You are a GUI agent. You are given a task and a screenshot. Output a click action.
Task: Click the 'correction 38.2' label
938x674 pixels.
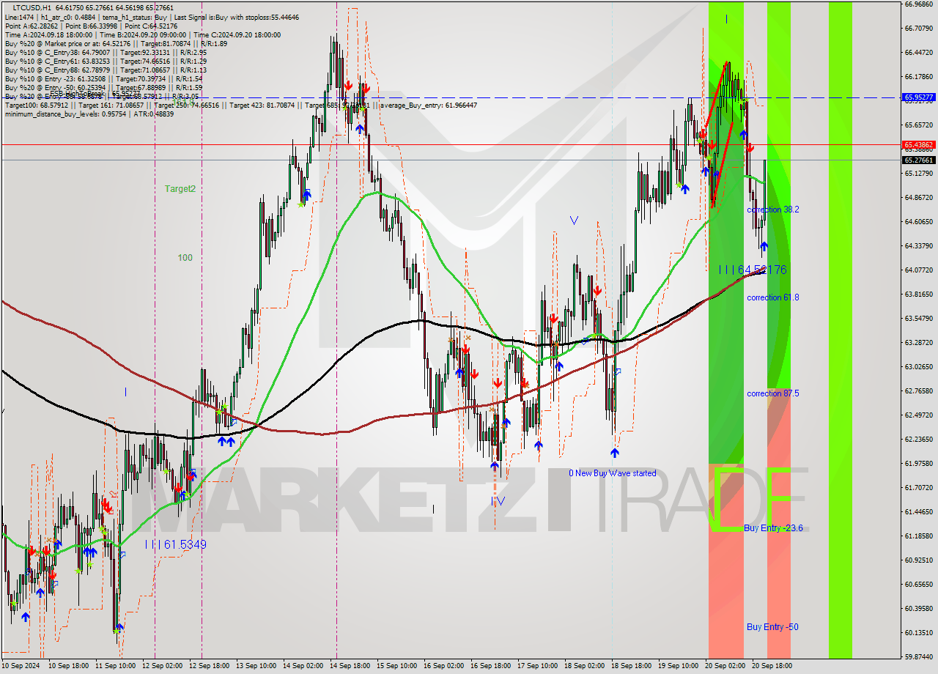[x=772, y=210]
